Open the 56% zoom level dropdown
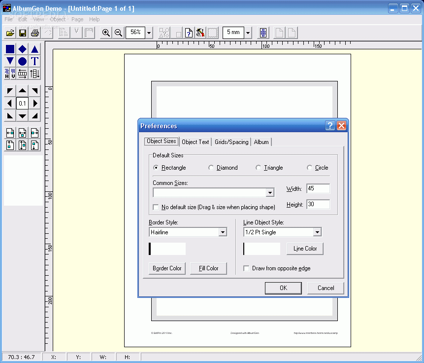Image resolution: width=424 pixels, height=363 pixels. pyautogui.click(x=149, y=33)
